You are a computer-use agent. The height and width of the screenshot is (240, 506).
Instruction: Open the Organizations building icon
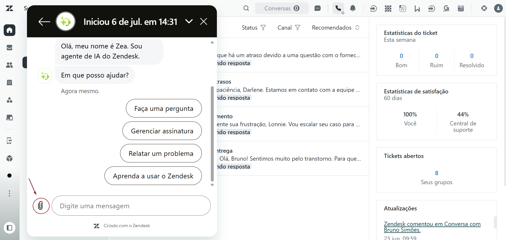tap(10, 83)
